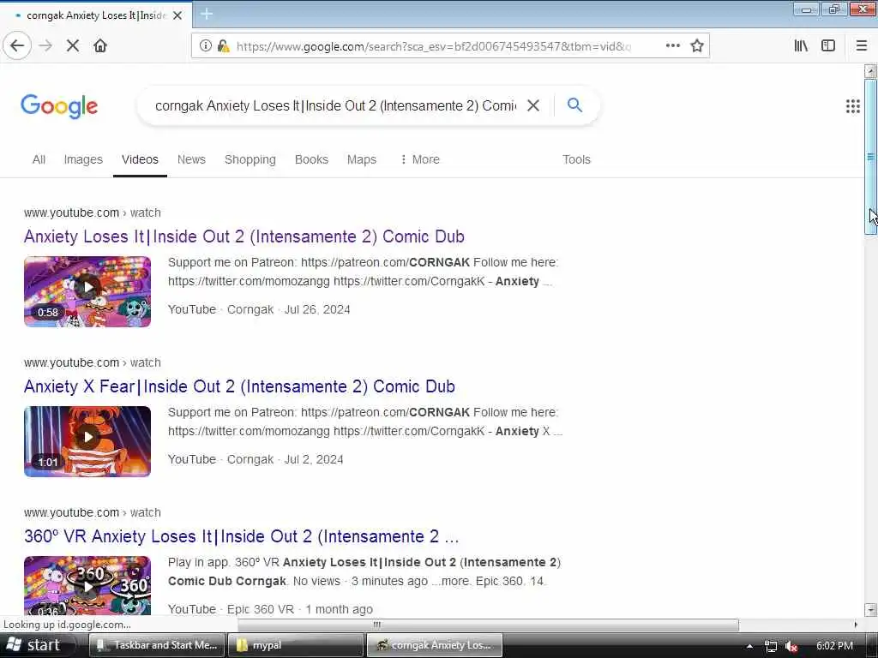Play the 1:01 Anxiety X Fear thumbnail

87,441
